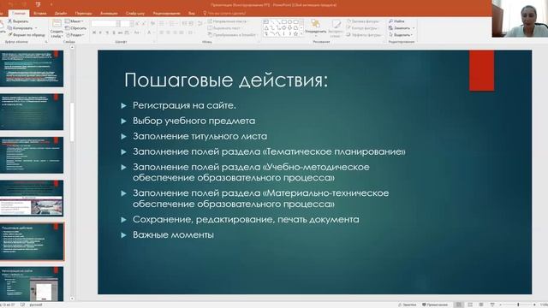Viewport: 548px width, 308px height.
Task: Click Comments (Примечания) in status bar
Action: coord(435,305)
